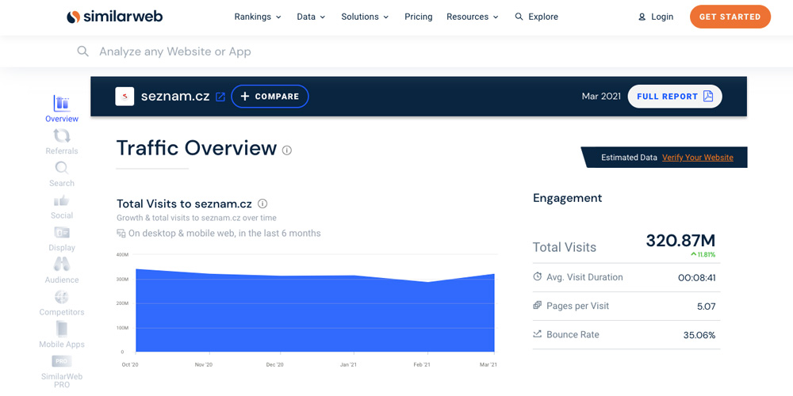Click the GET STARTED button

(730, 17)
